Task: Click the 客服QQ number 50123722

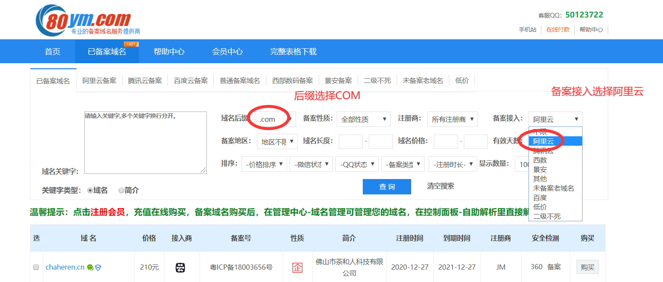Action: pos(584,15)
